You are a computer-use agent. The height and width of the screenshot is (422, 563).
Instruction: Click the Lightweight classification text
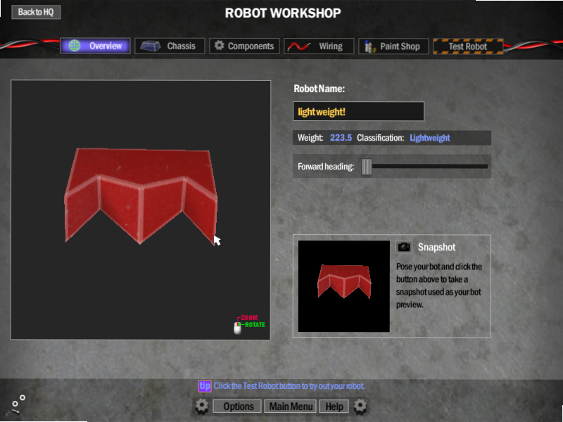[430, 138]
